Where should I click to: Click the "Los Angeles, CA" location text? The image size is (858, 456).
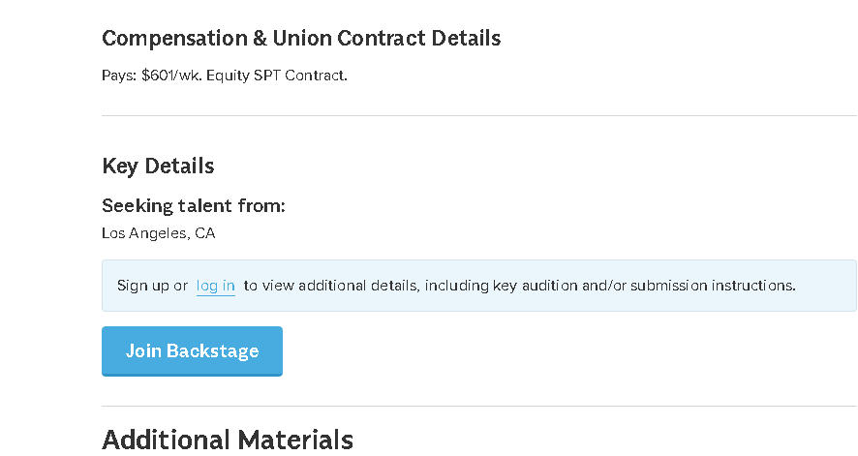(x=159, y=233)
